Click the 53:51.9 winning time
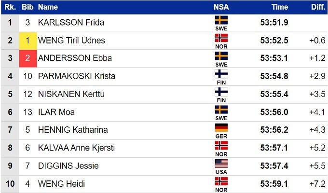Viewport: 328px width, 193px height. (274, 23)
